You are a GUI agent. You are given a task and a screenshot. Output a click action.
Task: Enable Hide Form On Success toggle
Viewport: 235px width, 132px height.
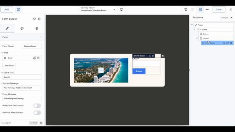click(37, 106)
